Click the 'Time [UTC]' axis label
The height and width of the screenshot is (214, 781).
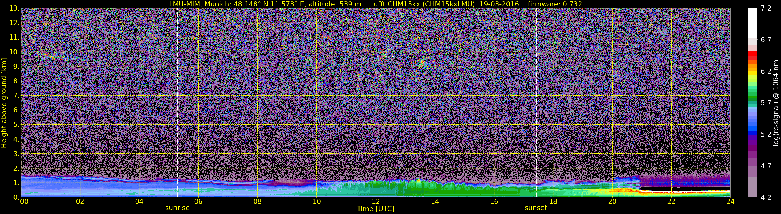pyautogui.click(x=375, y=209)
